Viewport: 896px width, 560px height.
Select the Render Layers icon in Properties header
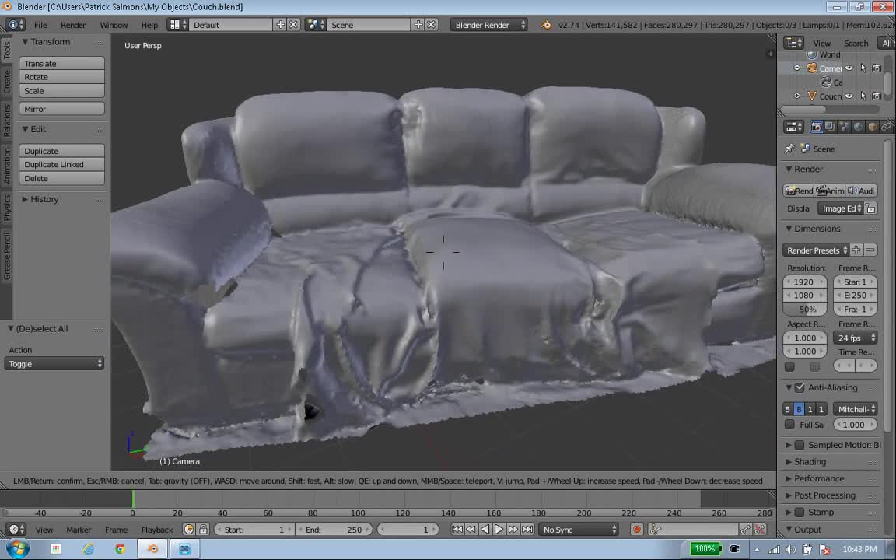coord(831,127)
